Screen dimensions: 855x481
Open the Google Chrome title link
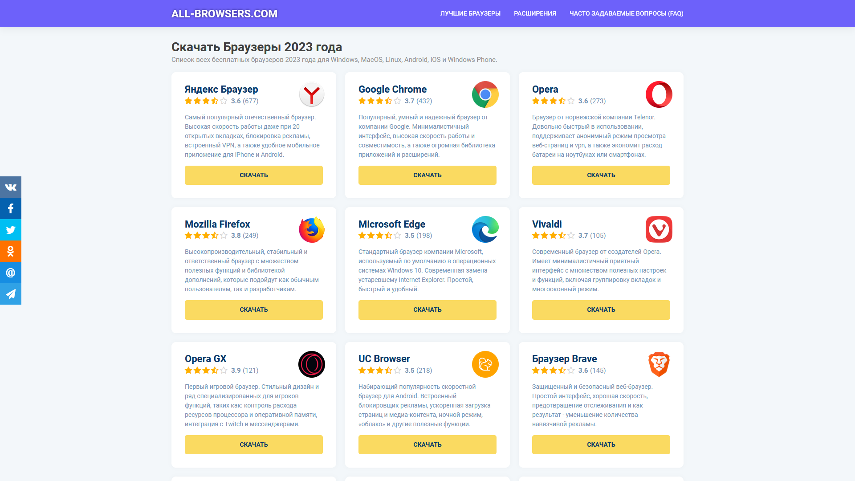pyautogui.click(x=392, y=89)
